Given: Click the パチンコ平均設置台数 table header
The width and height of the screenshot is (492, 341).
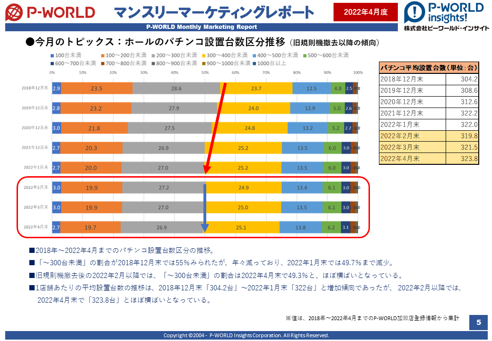Looking at the screenshot, I should 429,68.
